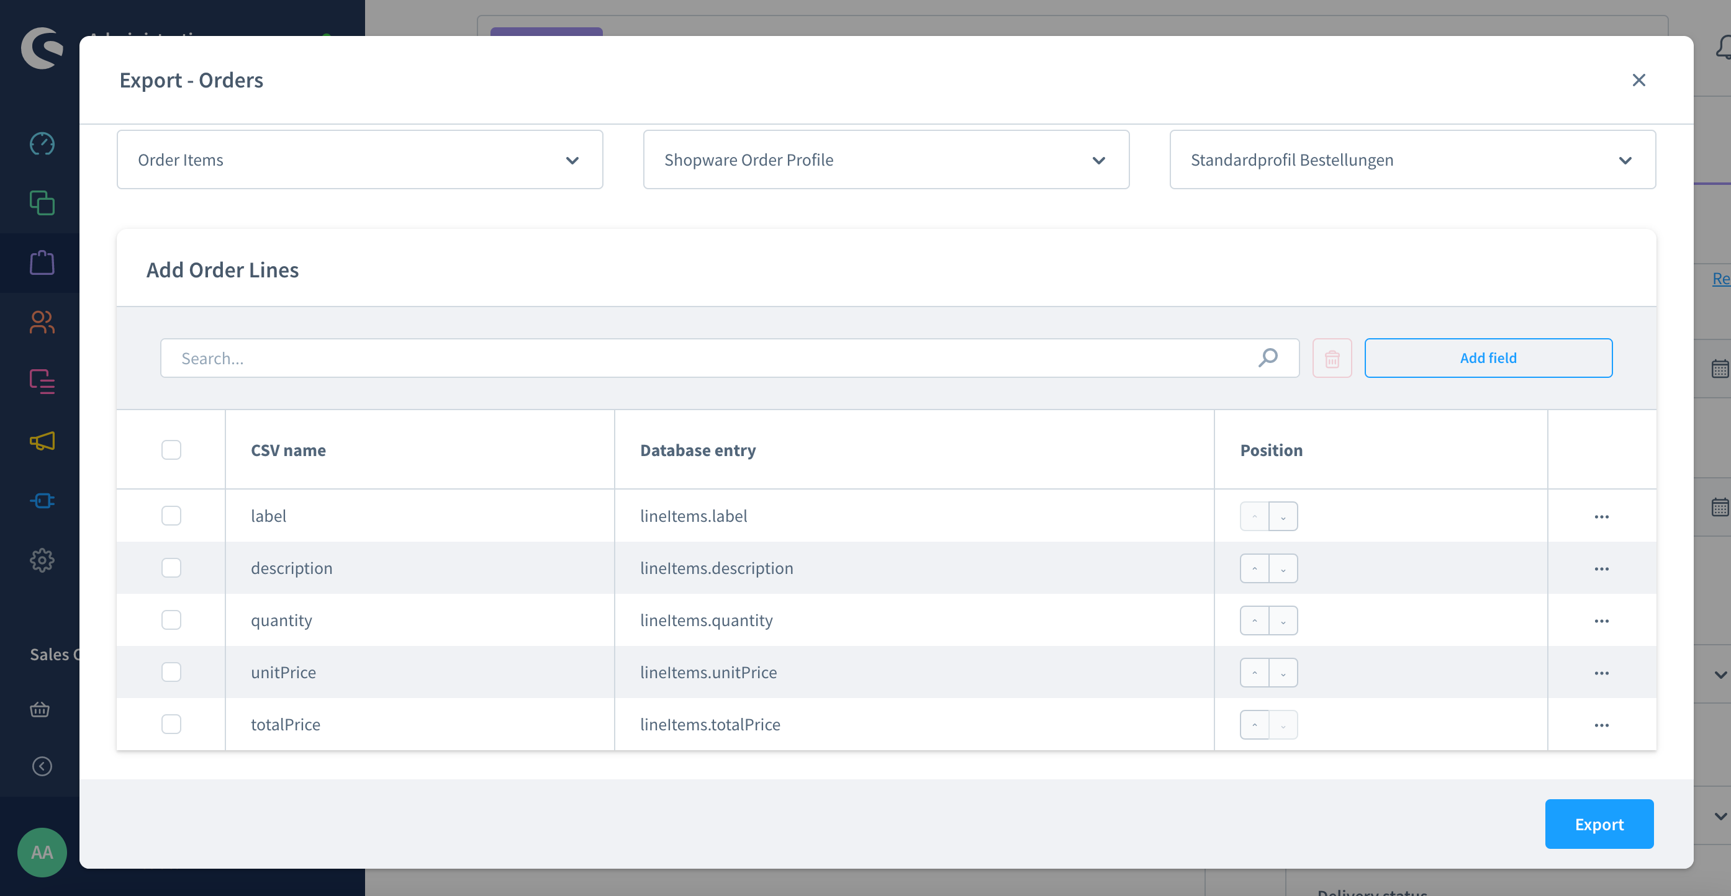Open the Catalogues sidebar icon

point(42,203)
